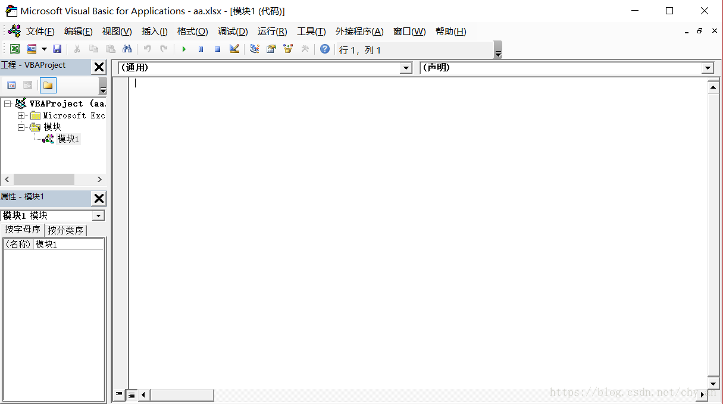This screenshot has width=723, height=404.
Task: Click code editor vertical scroll up arrow
Action: click(x=713, y=87)
